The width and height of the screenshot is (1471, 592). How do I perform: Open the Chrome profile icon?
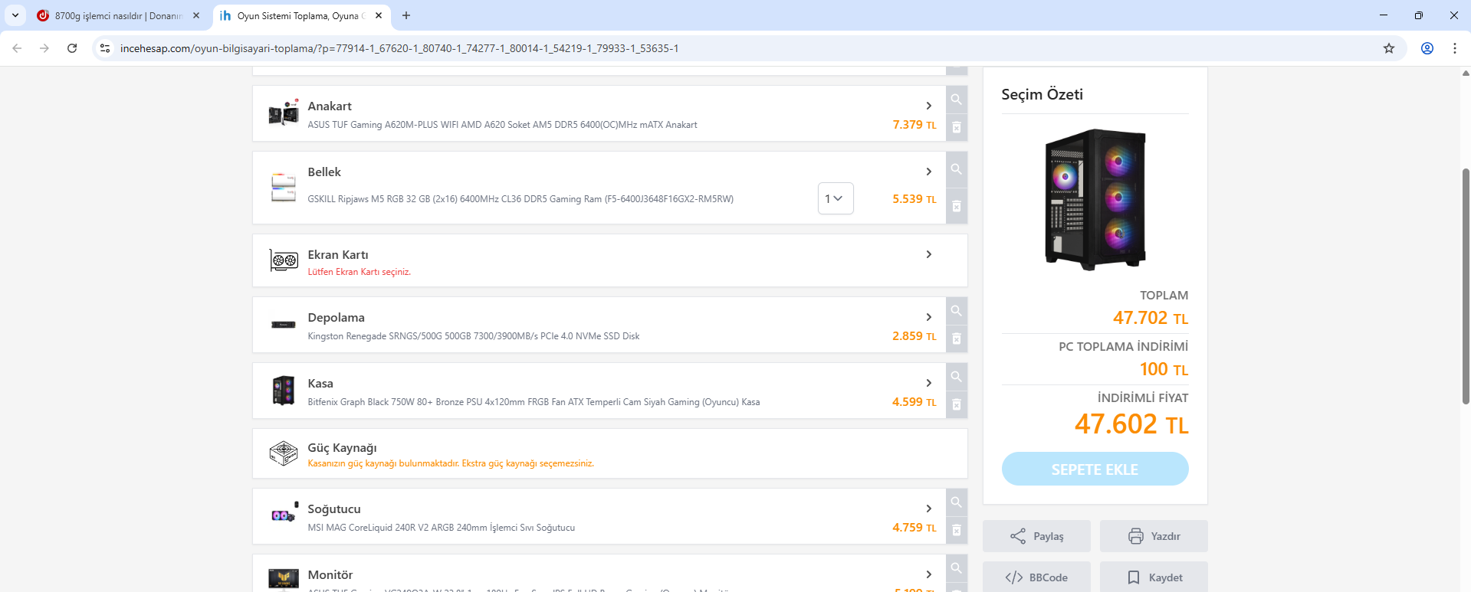[1427, 48]
